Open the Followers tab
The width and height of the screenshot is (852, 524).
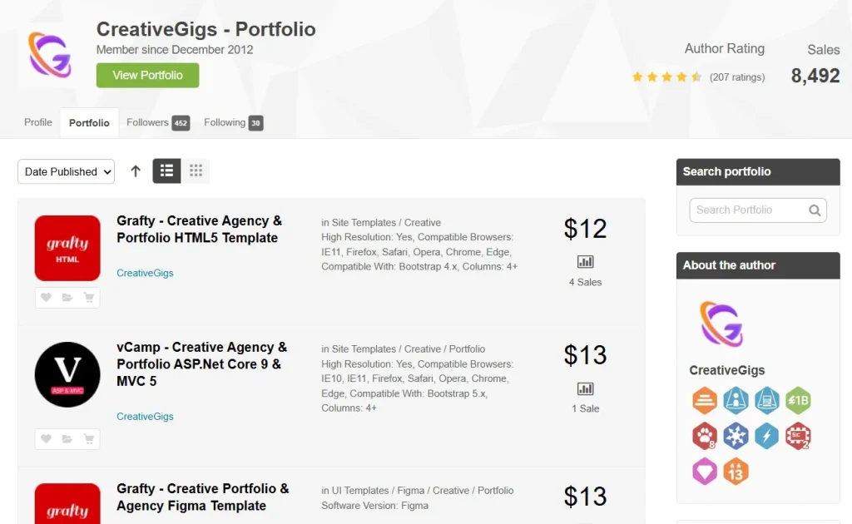(x=157, y=123)
